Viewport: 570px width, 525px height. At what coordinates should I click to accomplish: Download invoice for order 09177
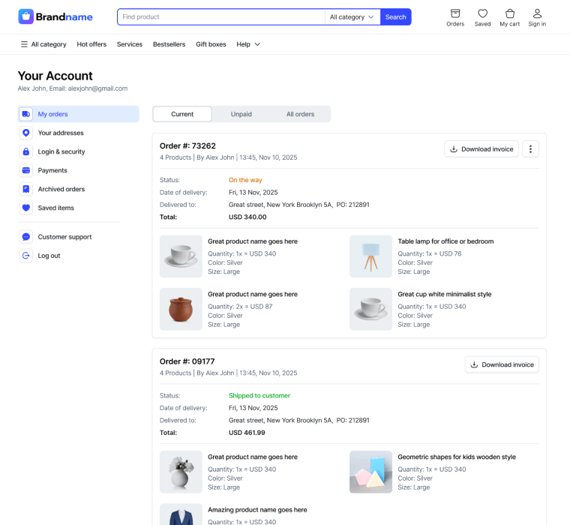(x=502, y=364)
